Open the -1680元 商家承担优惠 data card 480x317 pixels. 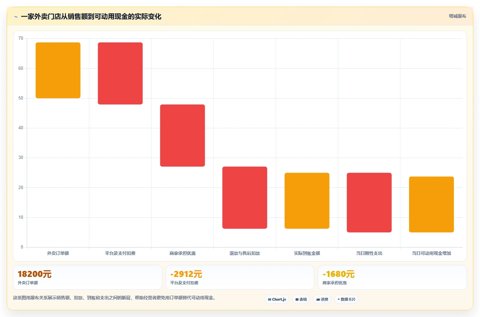(392, 277)
